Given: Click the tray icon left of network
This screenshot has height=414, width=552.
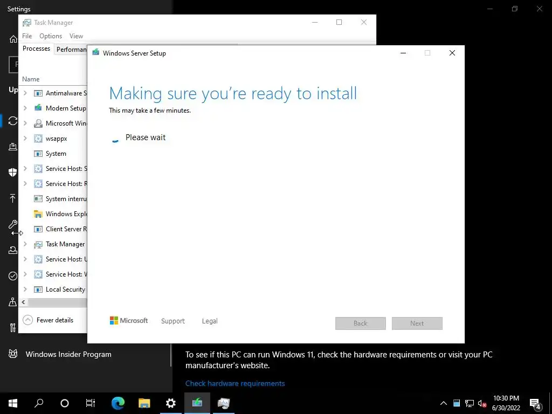Looking at the screenshot, I should coord(457,403).
